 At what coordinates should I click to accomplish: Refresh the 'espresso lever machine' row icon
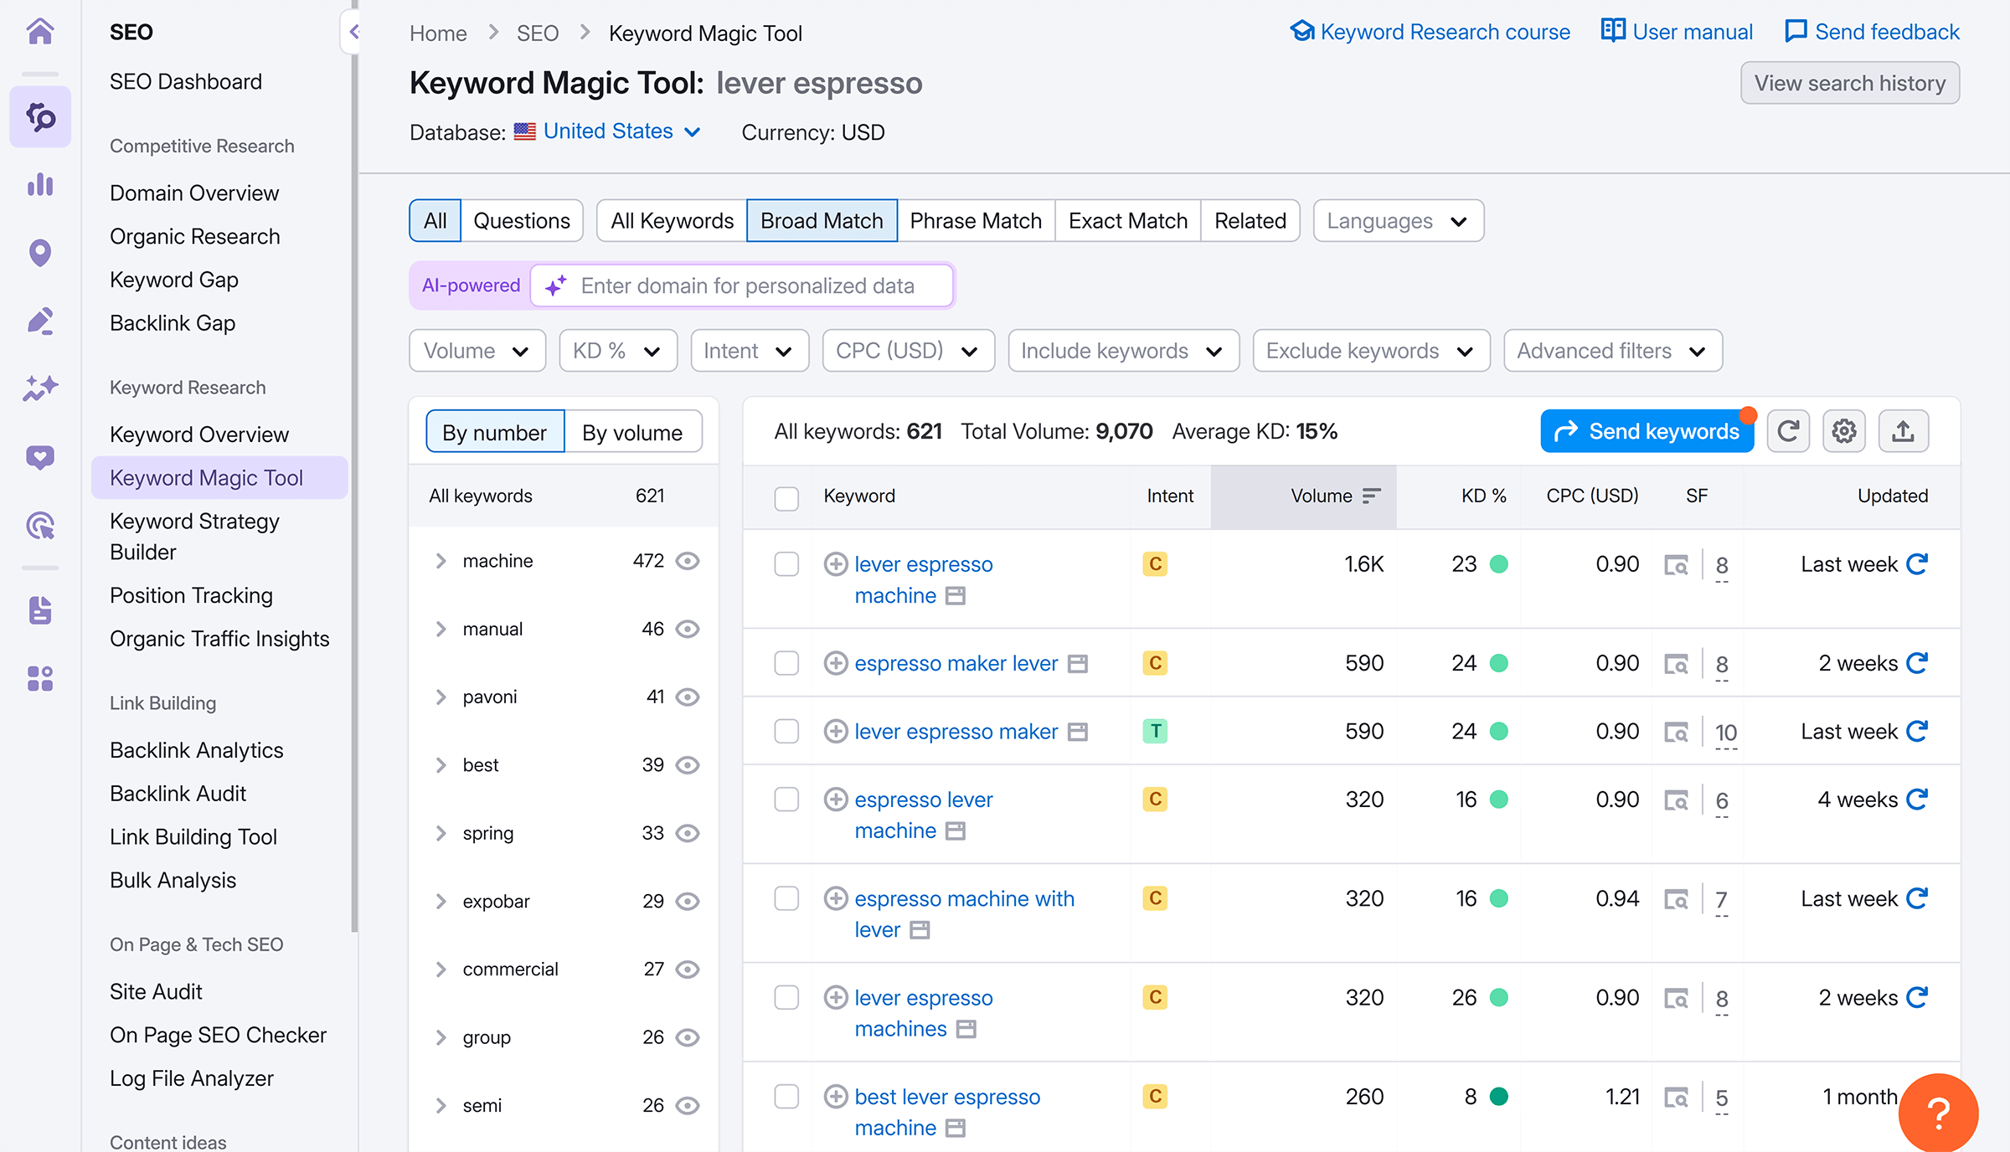(1917, 800)
